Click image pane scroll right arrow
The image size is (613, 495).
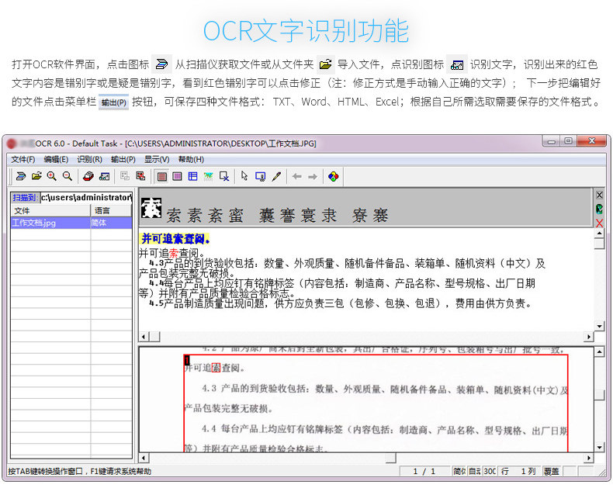click(x=589, y=458)
